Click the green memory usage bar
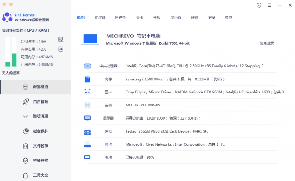The width and height of the screenshot is (295, 181). point(14,60)
